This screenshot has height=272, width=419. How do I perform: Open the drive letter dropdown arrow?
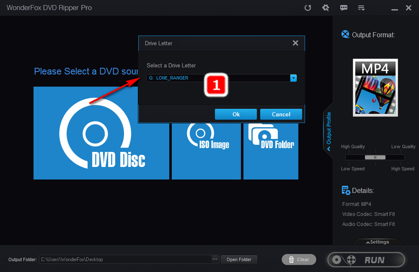tap(293, 78)
